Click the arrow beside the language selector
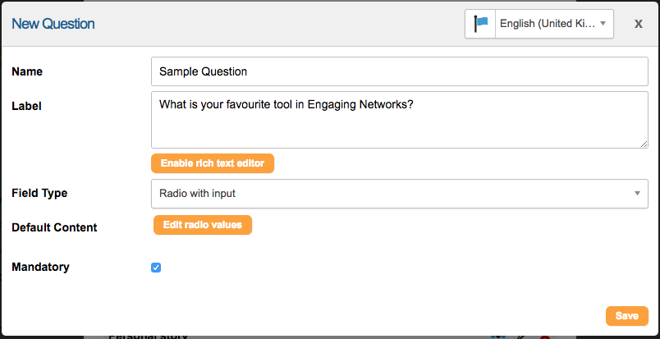The width and height of the screenshot is (660, 339). click(603, 24)
